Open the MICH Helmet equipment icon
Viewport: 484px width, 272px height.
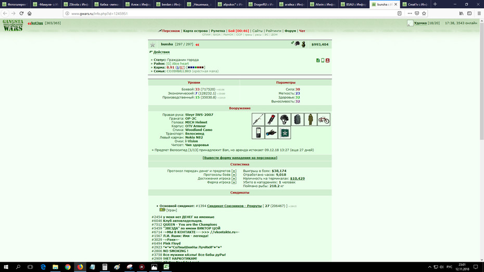pos(284,119)
